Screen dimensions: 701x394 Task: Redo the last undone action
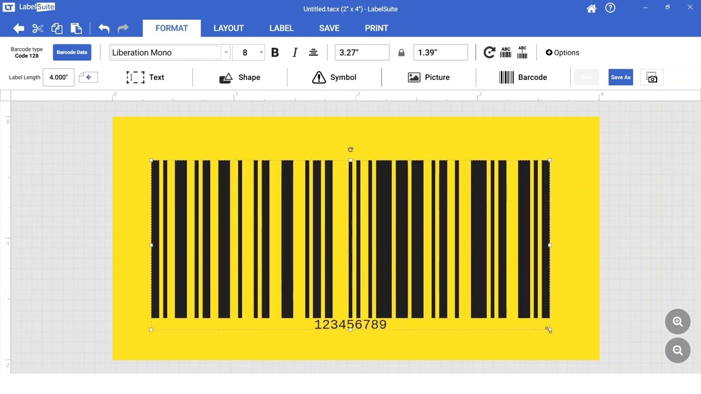pyautogui.click(x=123, y=28)
